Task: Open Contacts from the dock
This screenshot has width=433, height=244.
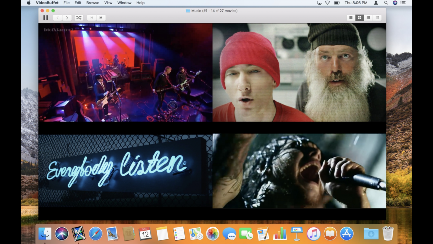Action: (129, 234)
